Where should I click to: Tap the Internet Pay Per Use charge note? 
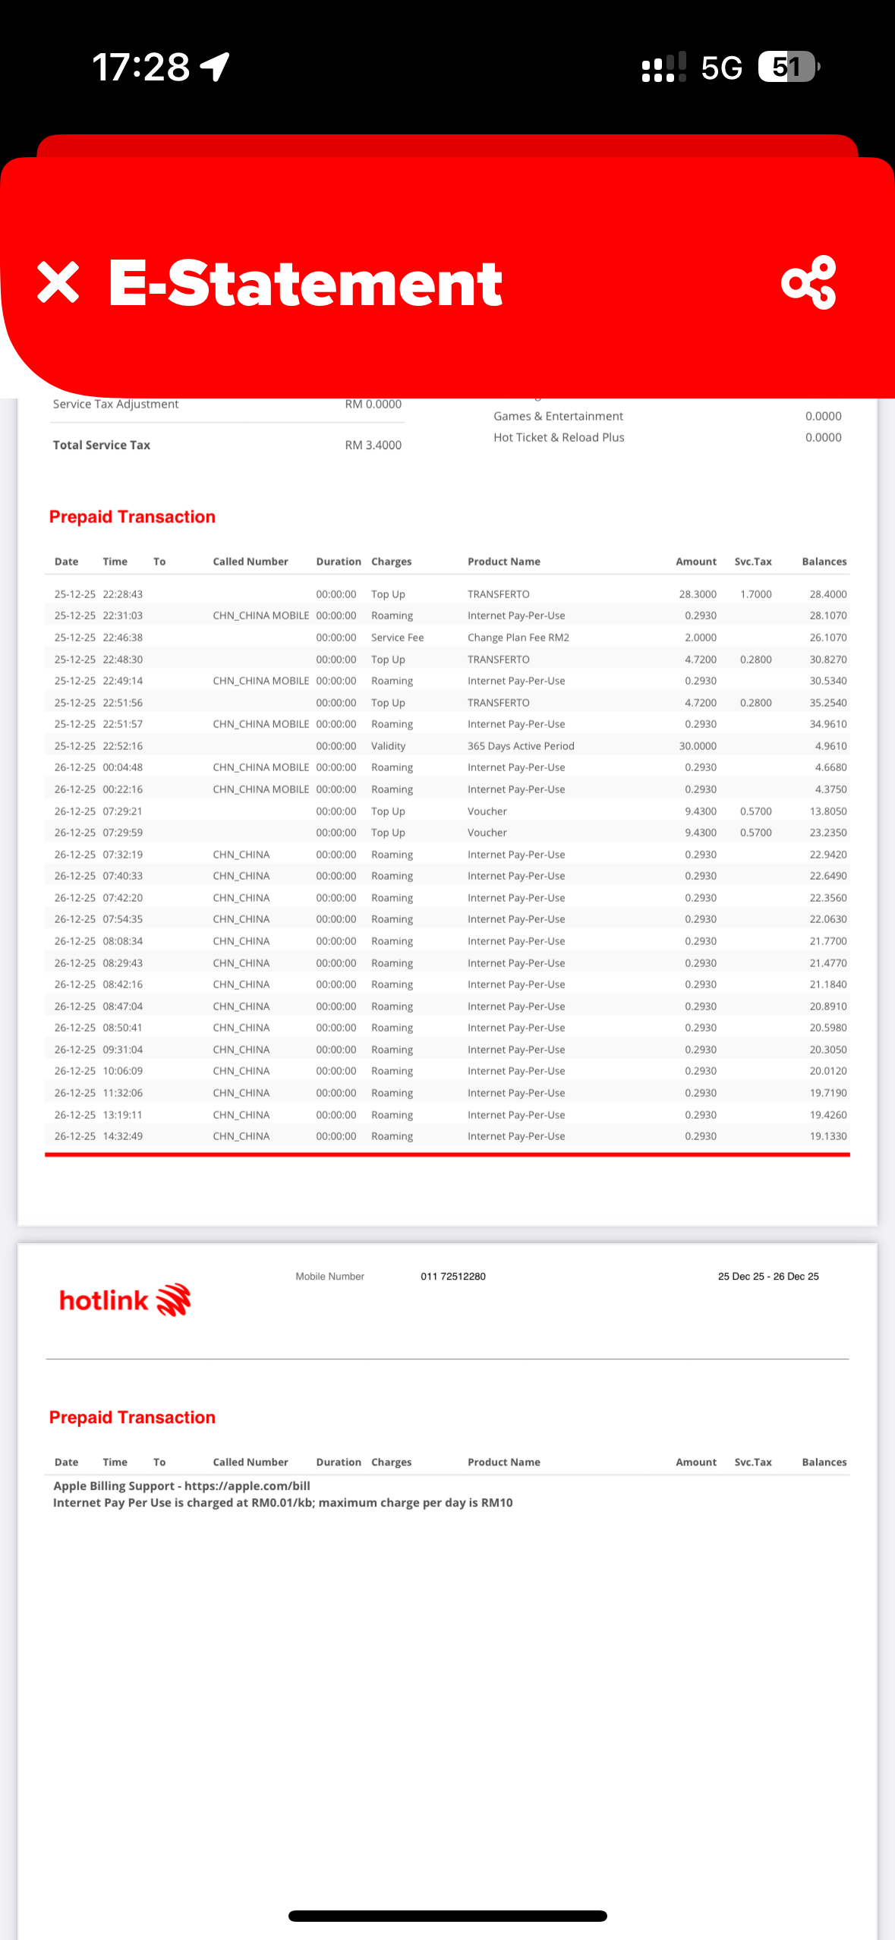coord(282,1503)
